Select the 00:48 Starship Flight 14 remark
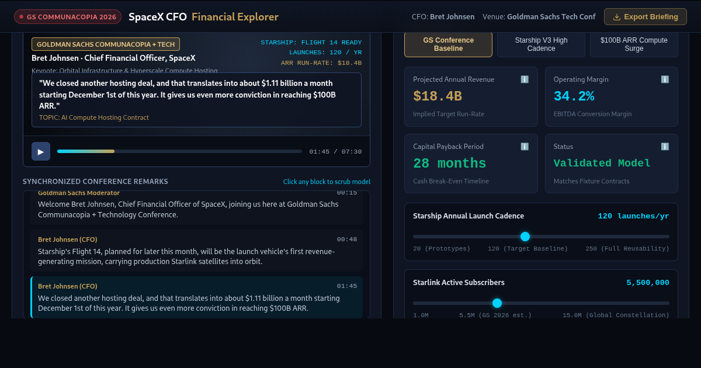Viewport: 701px width, 368px height. [x=197, y=250]
